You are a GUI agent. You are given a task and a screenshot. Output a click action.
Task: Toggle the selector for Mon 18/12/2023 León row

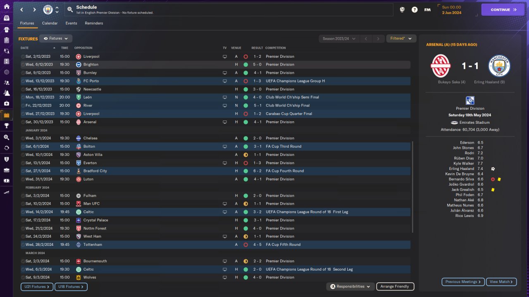click(x=23, y=97)
